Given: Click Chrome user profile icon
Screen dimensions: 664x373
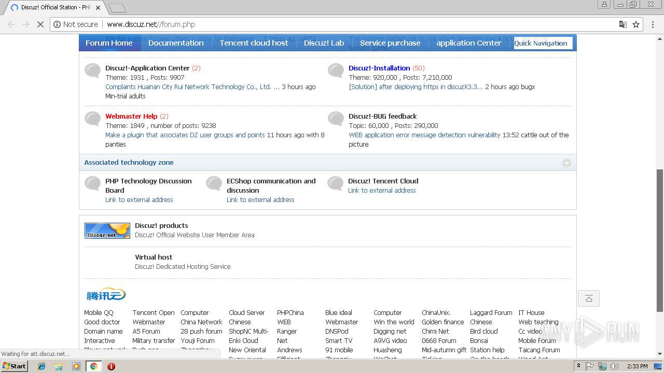Looking at the screenshot, I should point(604,5).
